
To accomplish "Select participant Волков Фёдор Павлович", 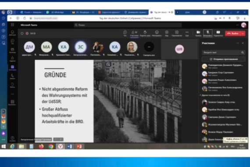I will [x=223, y=132].
